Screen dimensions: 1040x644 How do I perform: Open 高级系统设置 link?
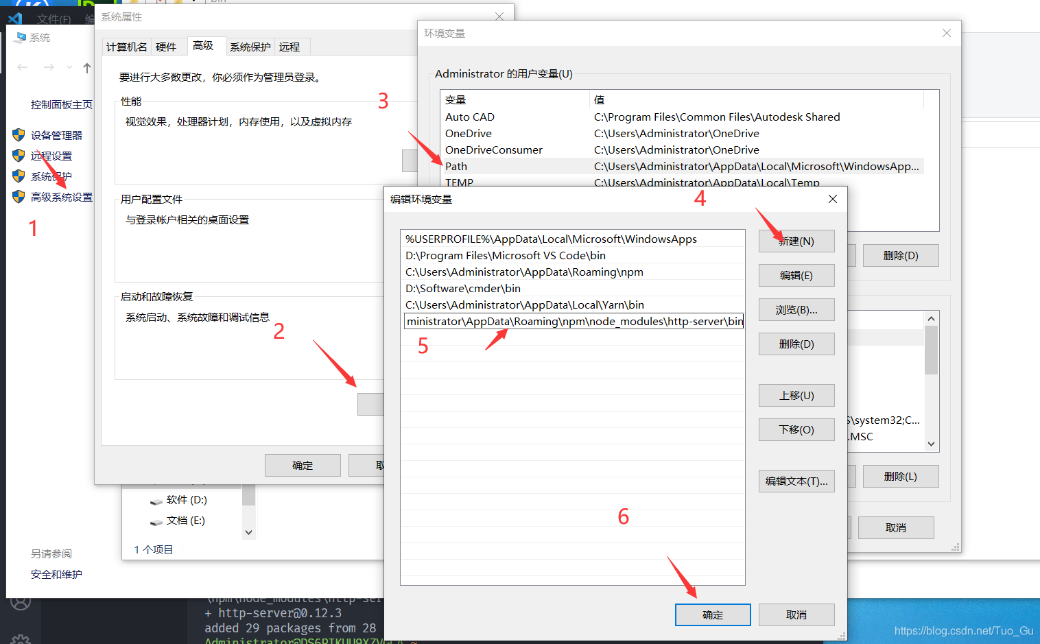[x=62, y=197]
